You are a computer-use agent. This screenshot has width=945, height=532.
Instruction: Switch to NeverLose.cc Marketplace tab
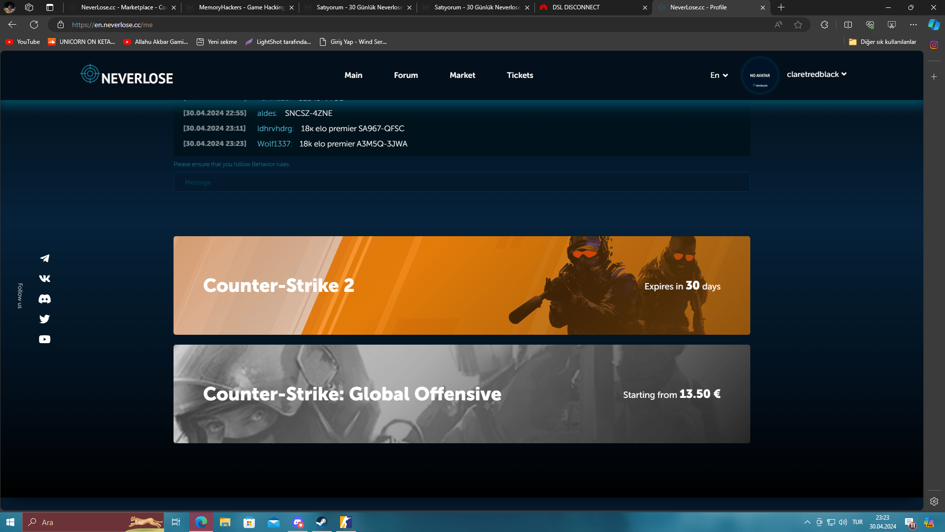(x=123, y=7)
